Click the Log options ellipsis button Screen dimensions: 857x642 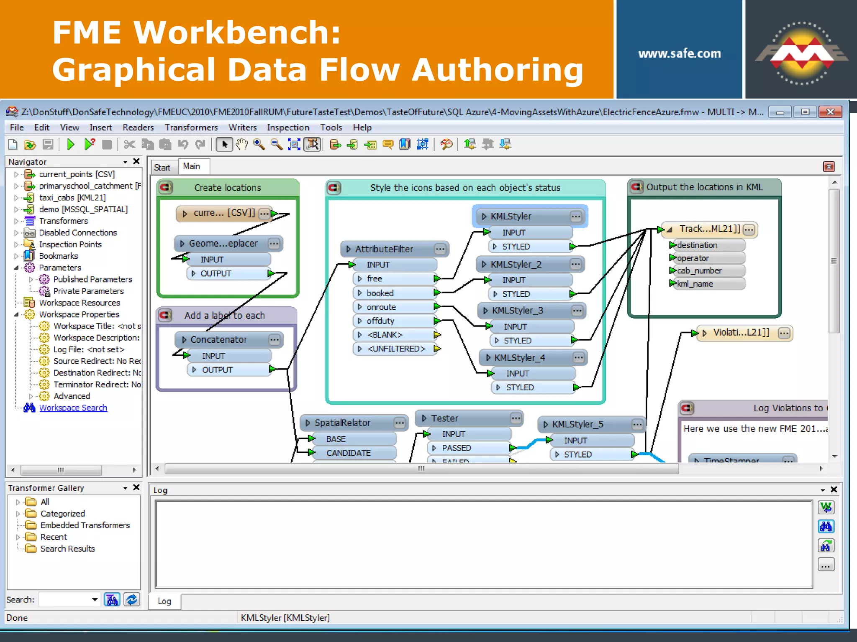[x=826, y=565]
